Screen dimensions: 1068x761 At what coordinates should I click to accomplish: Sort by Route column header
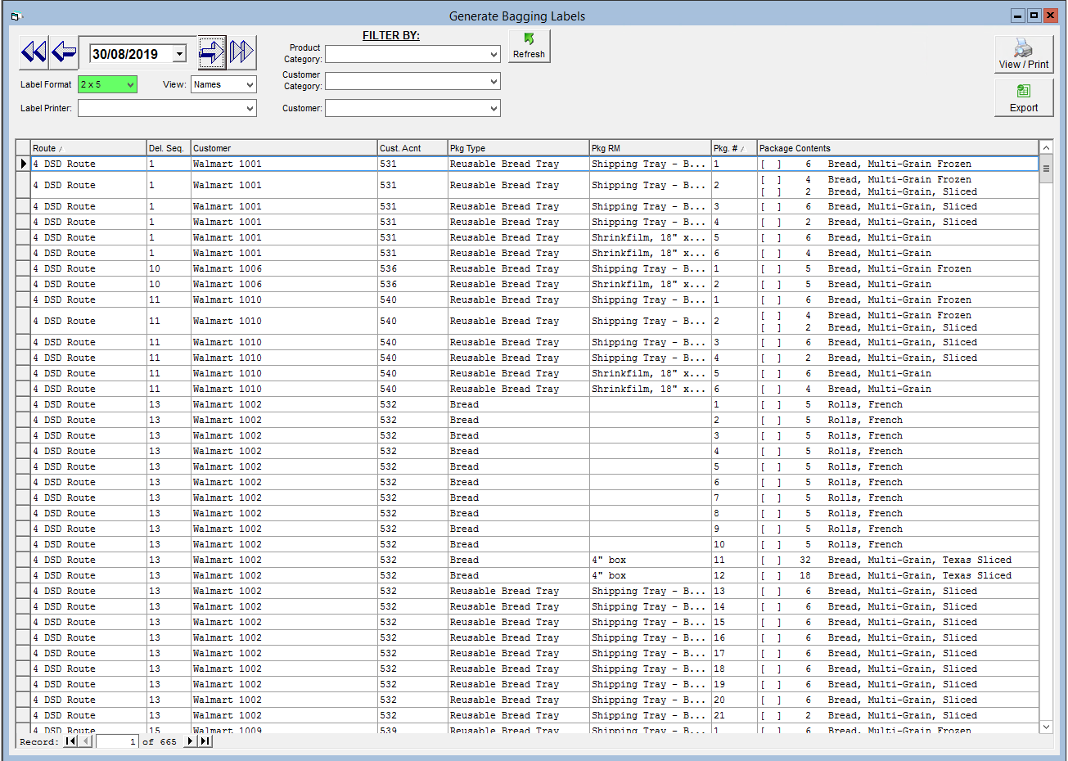(88, 148)
